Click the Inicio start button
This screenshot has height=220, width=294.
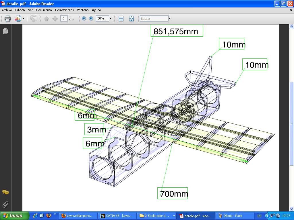[15, 216]
